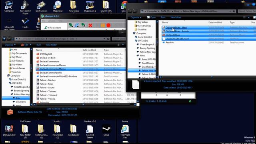Click the uTorrent Add Torrent from URL icon
Viewport: 256px width, 144px height.
(77, 25)
